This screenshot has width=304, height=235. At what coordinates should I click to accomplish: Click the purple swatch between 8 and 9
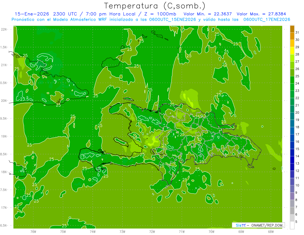(292, 196)
